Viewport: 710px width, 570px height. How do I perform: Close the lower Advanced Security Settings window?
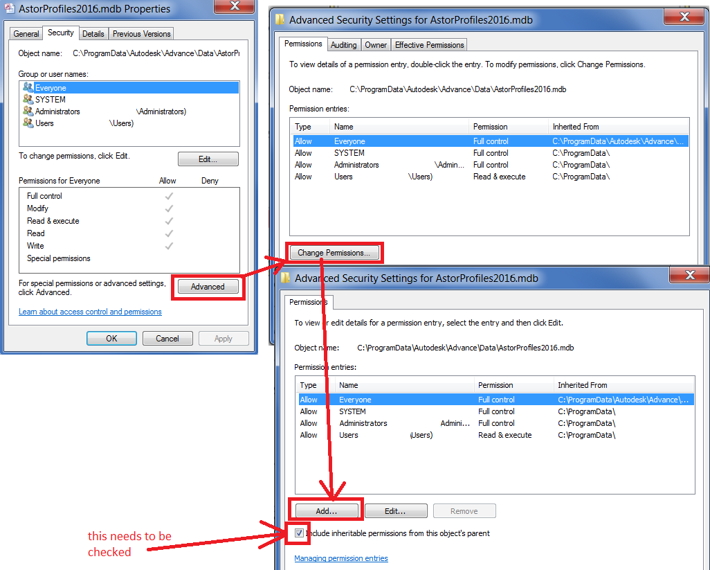point(690,275)
